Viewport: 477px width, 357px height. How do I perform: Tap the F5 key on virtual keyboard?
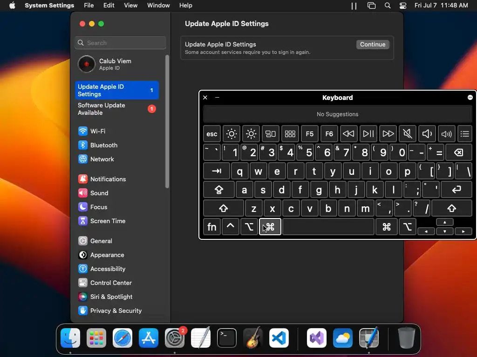click(310, 133)
